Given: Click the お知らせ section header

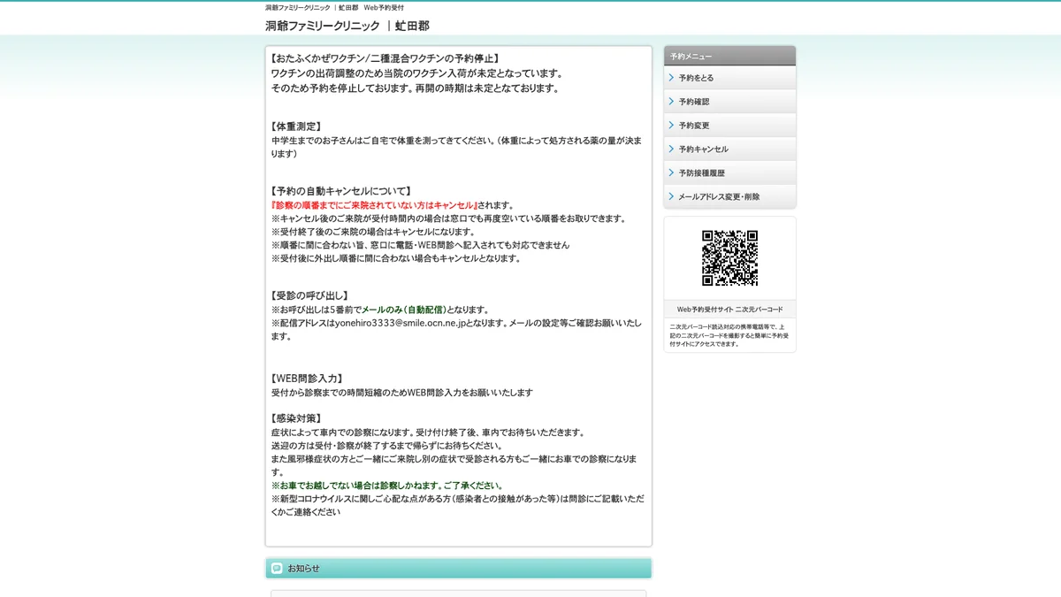Looking at the screenshot, I should click(x=458, y=568).
